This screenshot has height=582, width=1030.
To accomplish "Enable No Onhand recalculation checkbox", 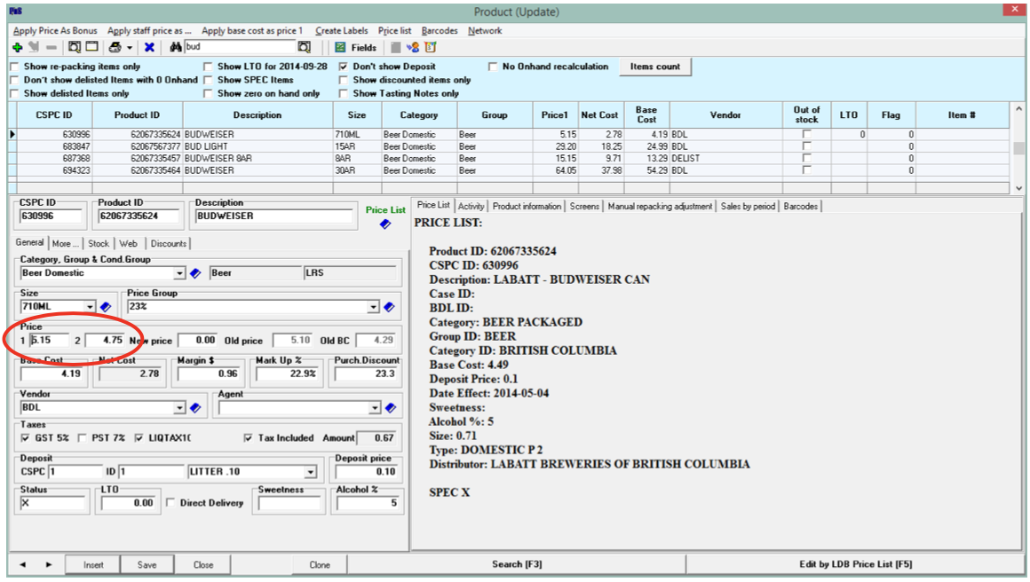I will [493, 67].
